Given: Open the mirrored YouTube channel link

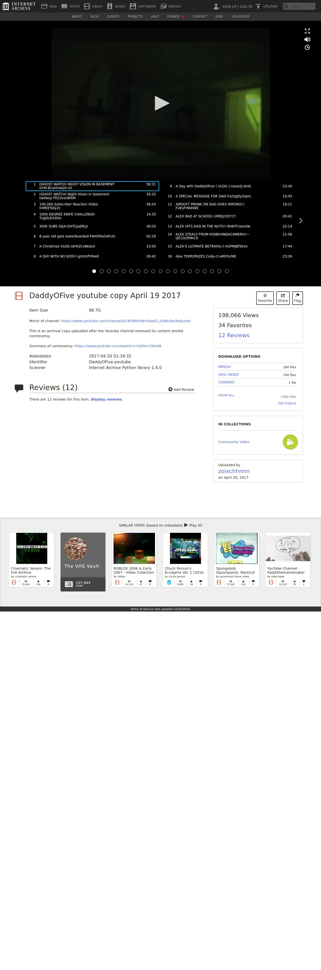Looking at the screenshot, I should pos(126,321).
